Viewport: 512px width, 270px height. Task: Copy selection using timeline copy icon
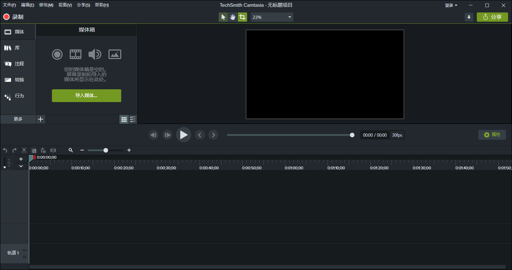point(34,150)
